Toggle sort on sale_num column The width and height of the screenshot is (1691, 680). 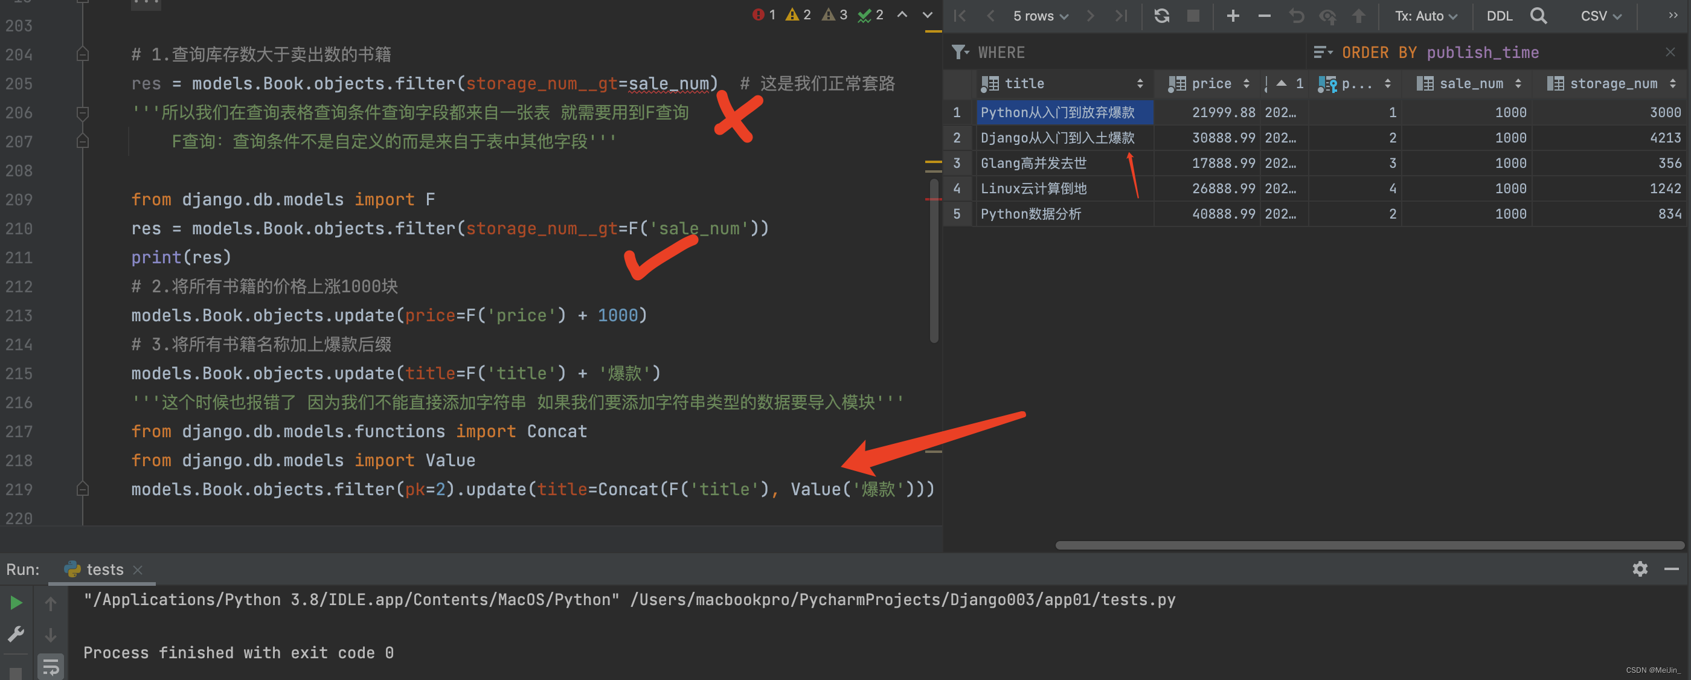[x=1518, y=83]
